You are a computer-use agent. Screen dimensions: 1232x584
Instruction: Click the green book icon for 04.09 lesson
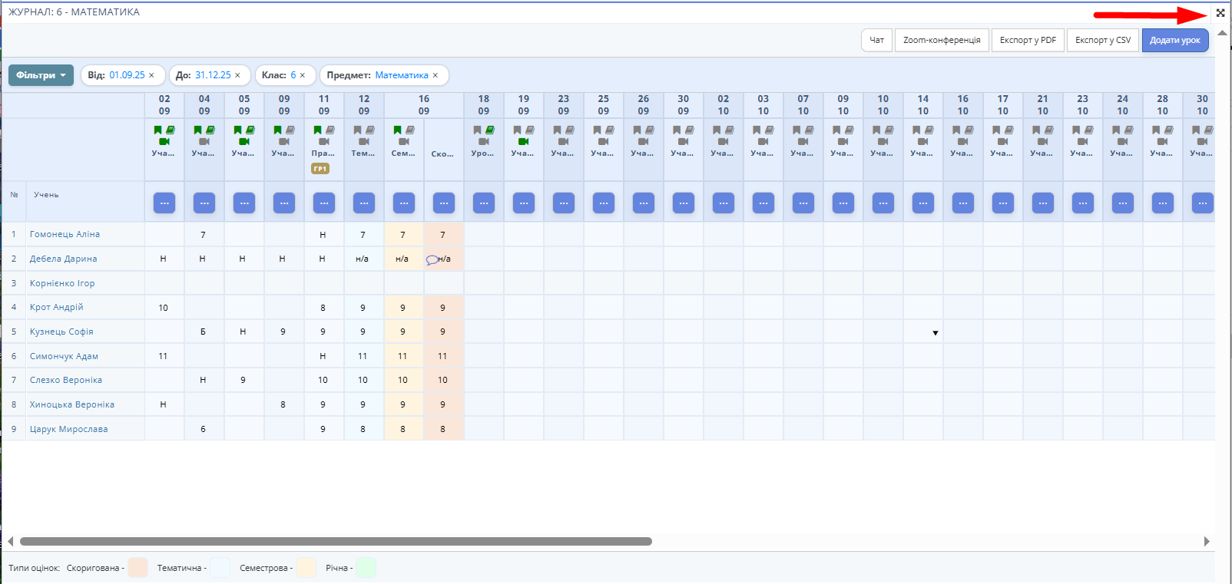click(210, 130)
